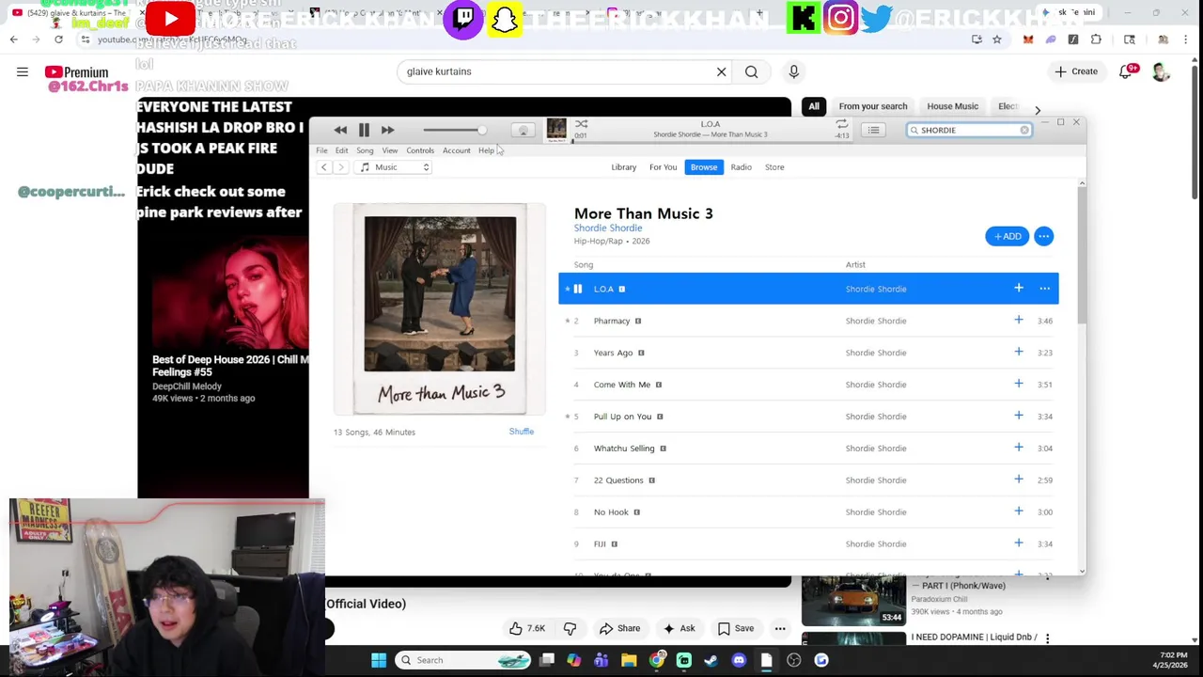Screen dimensions: 1203x677
Task: Skip to next track in iTunes
Action: 387,130
